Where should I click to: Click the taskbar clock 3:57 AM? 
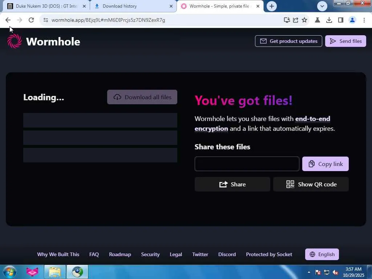click(x=353, y=272)
